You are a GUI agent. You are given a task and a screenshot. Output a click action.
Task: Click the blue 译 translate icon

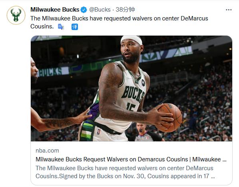(75, 27)
